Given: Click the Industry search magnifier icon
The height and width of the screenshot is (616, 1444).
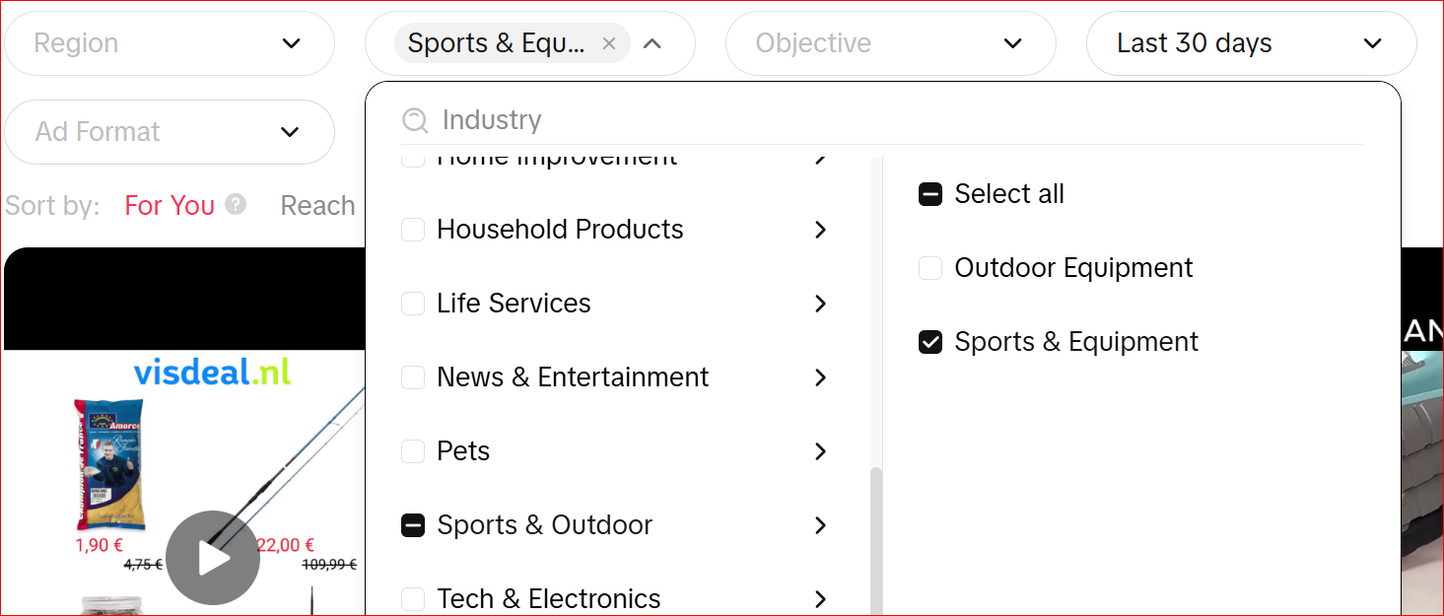Looking at the screenshot, I should [415, 120].
